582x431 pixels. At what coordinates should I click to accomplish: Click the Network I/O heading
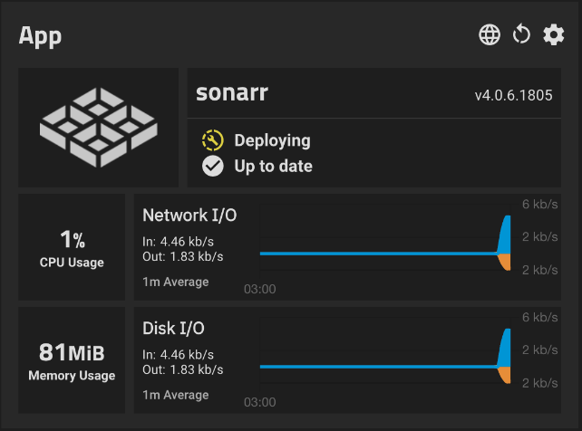click(189, 215)
